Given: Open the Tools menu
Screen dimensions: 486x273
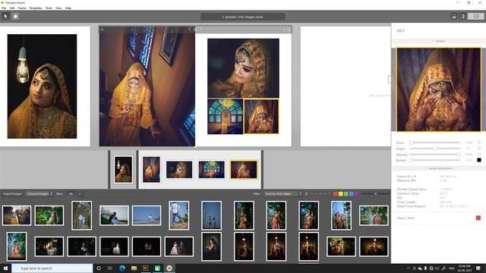Looking at the screenshot, I should pyautogui.click(x=49, y=8).
